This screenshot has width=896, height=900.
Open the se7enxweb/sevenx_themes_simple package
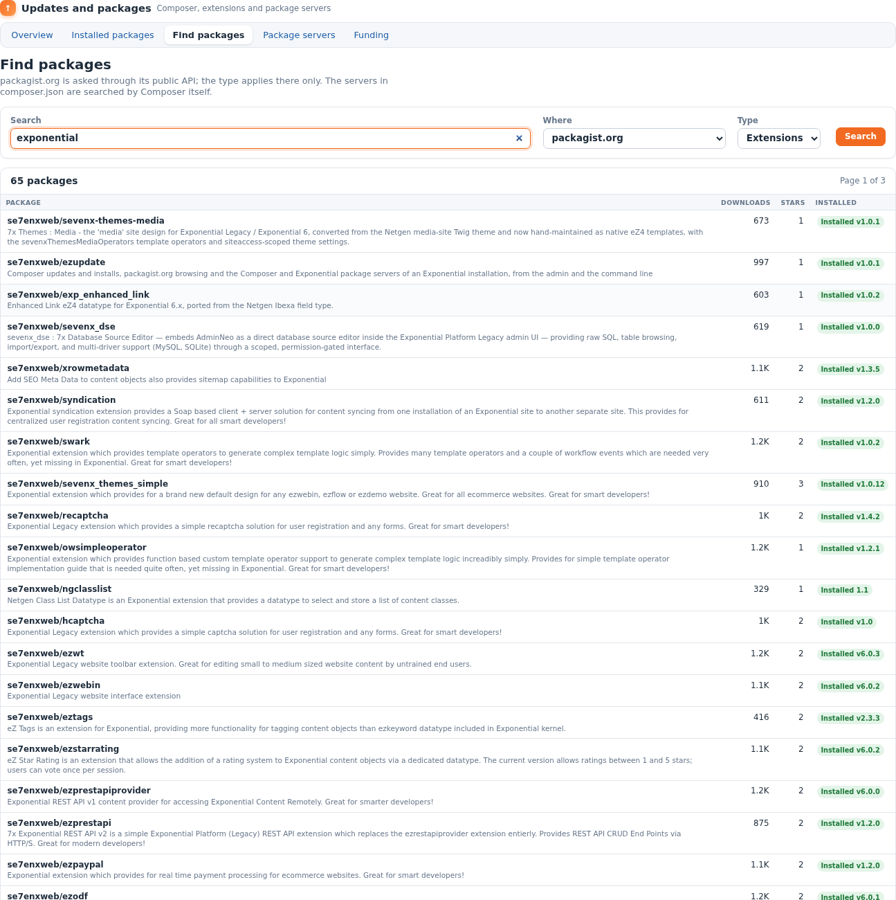pyautogui.click(x=87, y=484)
